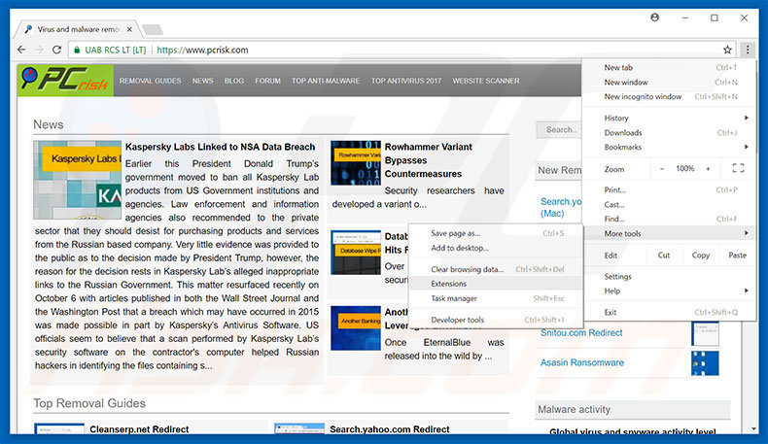Expand the Help submenu
Screen dimensions: 768x444
(x=669, y=290)
